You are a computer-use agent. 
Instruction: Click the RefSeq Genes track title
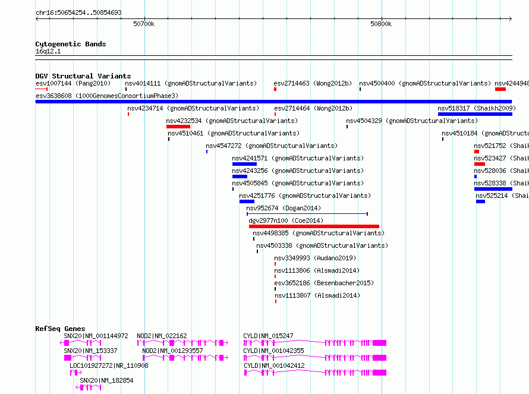(61, 329)
